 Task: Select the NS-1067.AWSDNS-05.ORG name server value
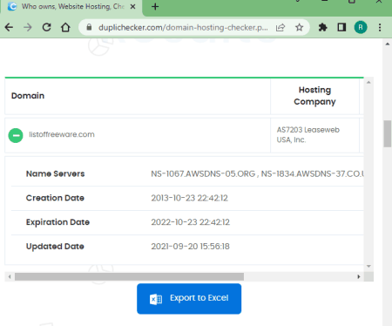pyautogui.click(x=203, y=173)
